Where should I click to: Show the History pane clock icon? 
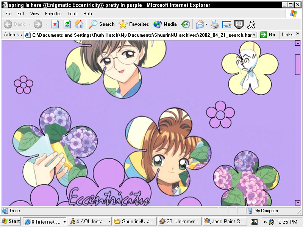click(x=186, y=24)
